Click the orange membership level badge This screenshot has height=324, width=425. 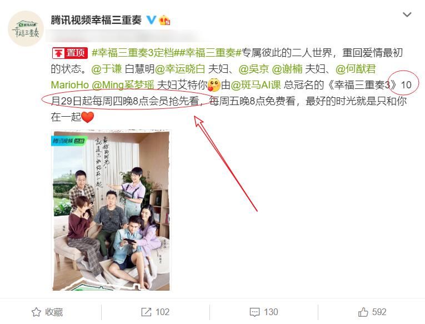point(164,20)
